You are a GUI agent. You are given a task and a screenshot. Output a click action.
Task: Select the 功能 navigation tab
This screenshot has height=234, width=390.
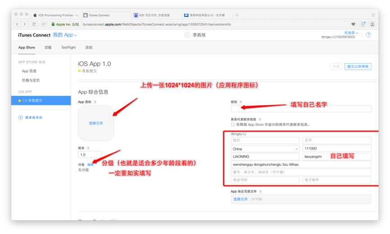click(x=48, y=47)
